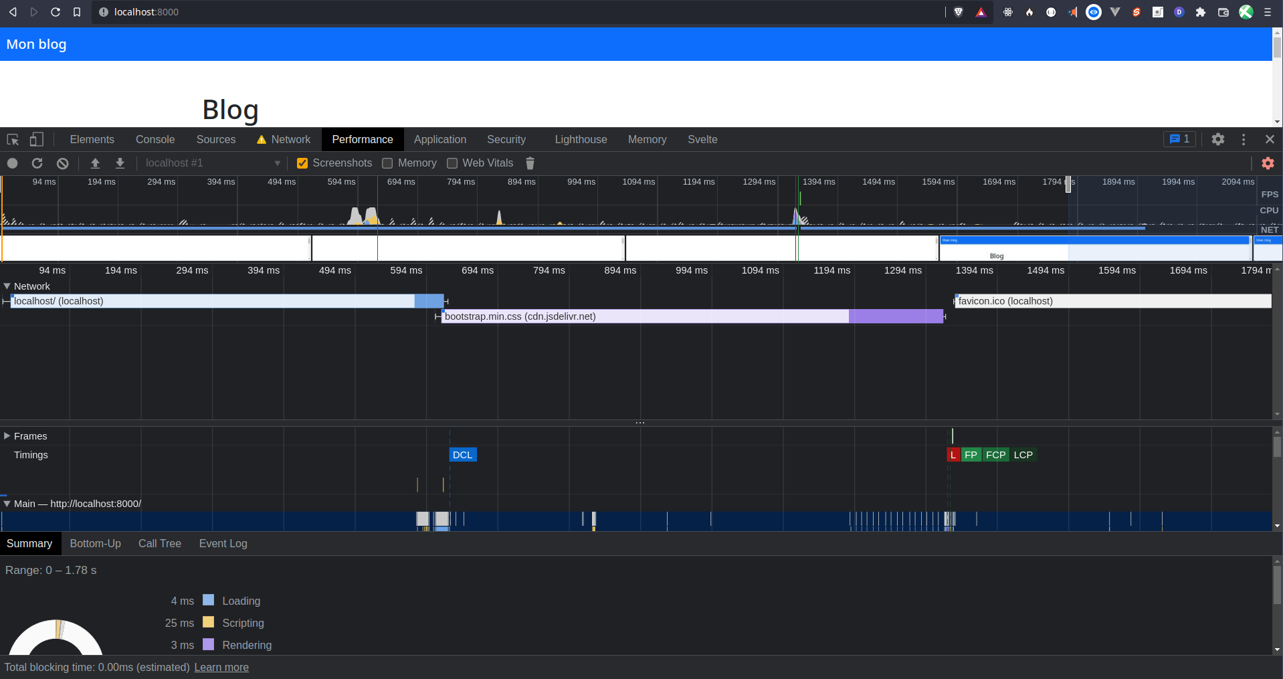1283x679 pixels.
Task: Open DevTools more options menu
Action: pyautogui.click(x=1244, y=139)
